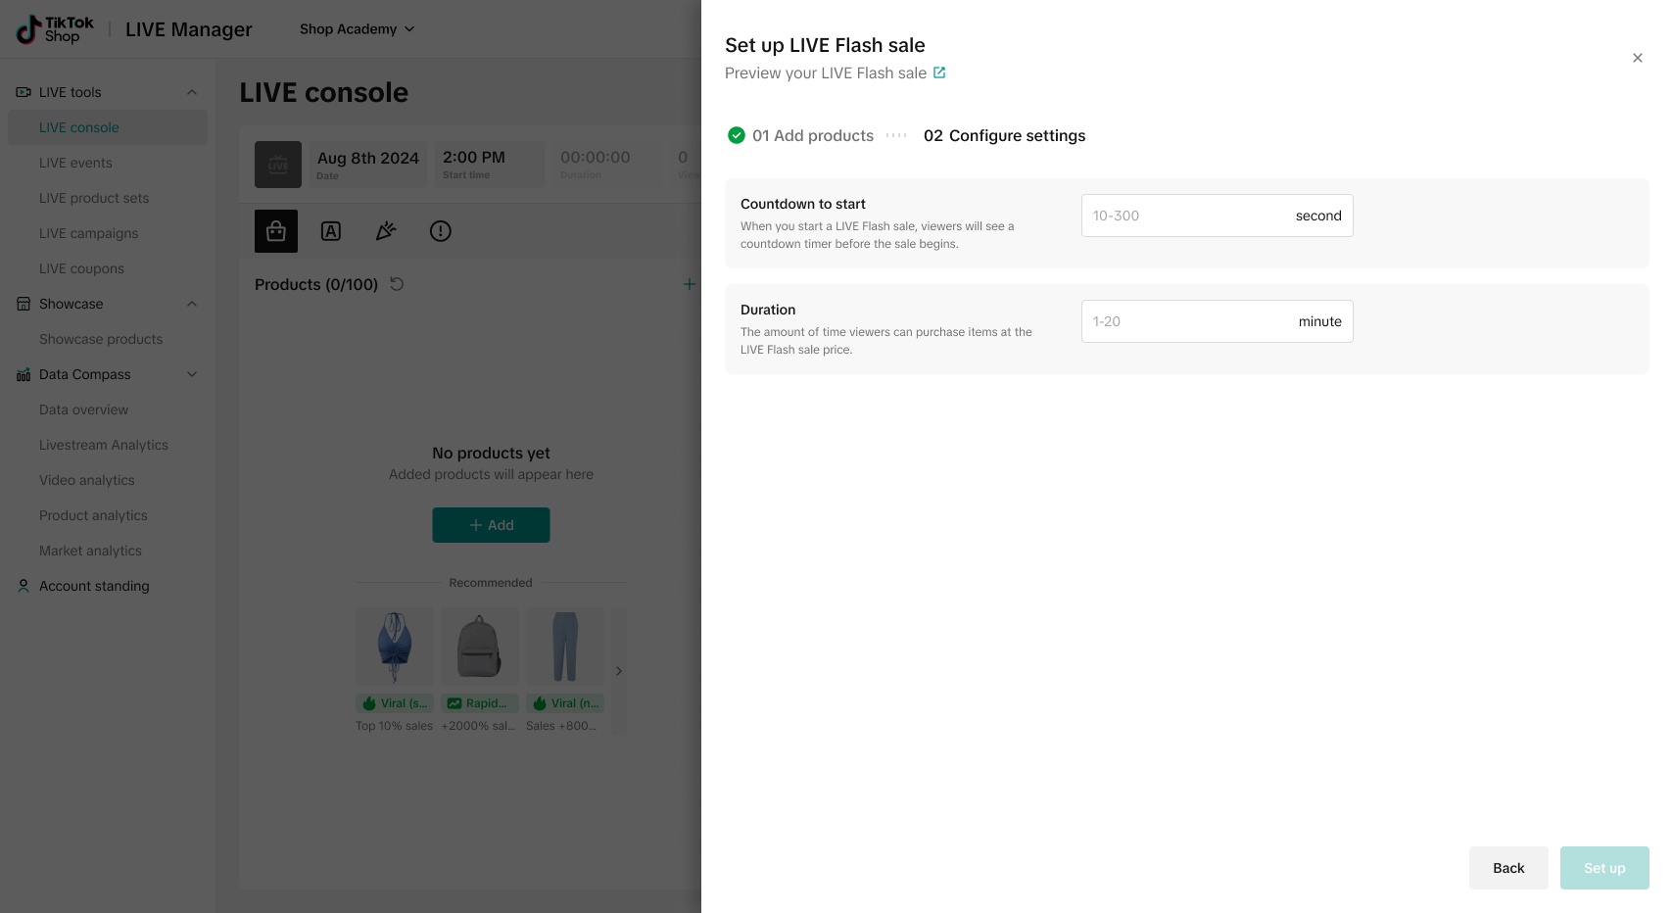Go to LIVE events in sidebar
This screenshot has width=1673, height=913.
(75, 163)
